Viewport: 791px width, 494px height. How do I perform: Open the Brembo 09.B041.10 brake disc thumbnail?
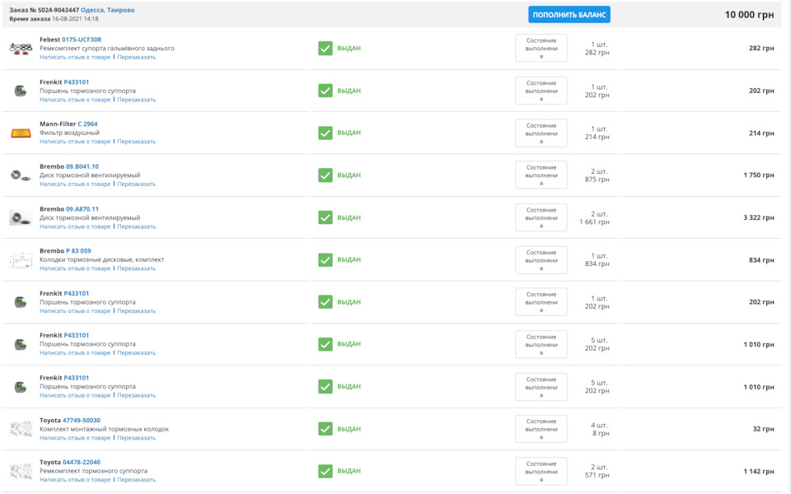21,175
